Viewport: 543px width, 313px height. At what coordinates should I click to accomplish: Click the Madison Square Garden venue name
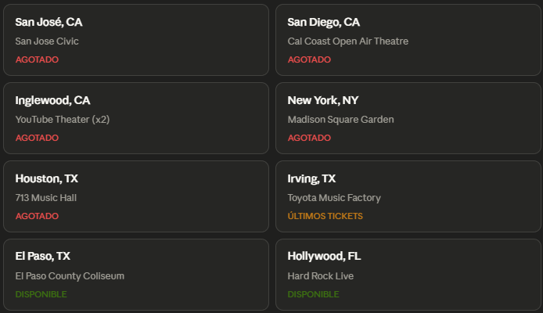[340, 120]
